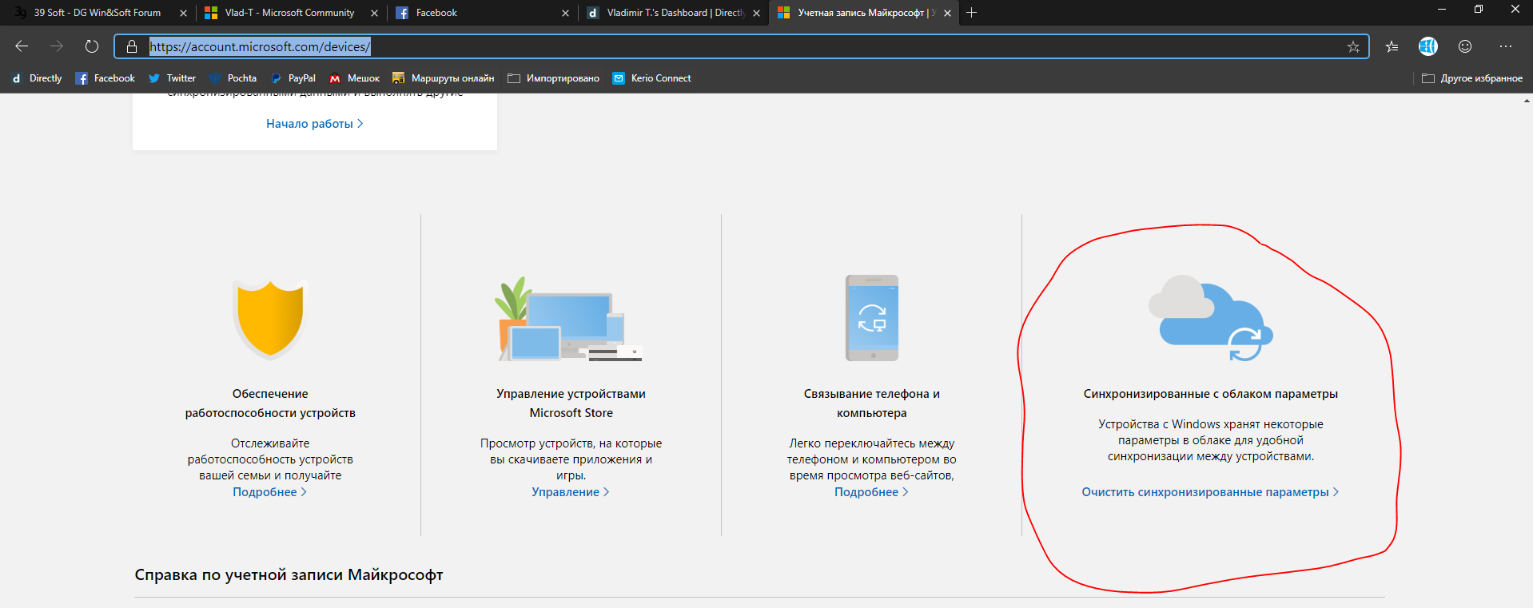
Task: Click Очистить синхронизированные параметры link
Action: click(x=1210, y=492)
